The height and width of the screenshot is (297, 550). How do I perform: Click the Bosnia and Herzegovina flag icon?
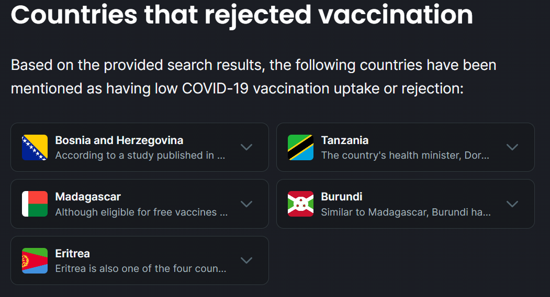35,147
